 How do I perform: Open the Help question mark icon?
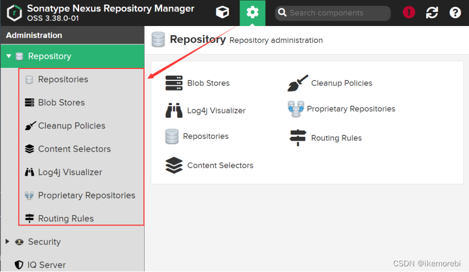(x=455, y=12)
